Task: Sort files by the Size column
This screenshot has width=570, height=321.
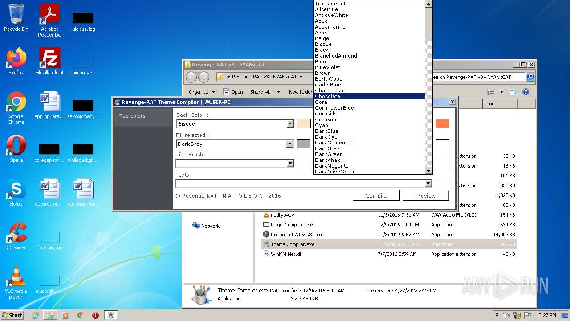Action: (500, 104)
